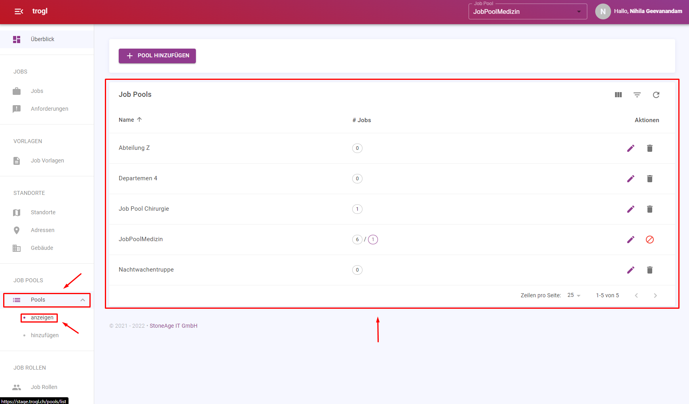Open the Überblick dashboard icon
Viewport: 689px width, 404px height.
click(17, 39)
